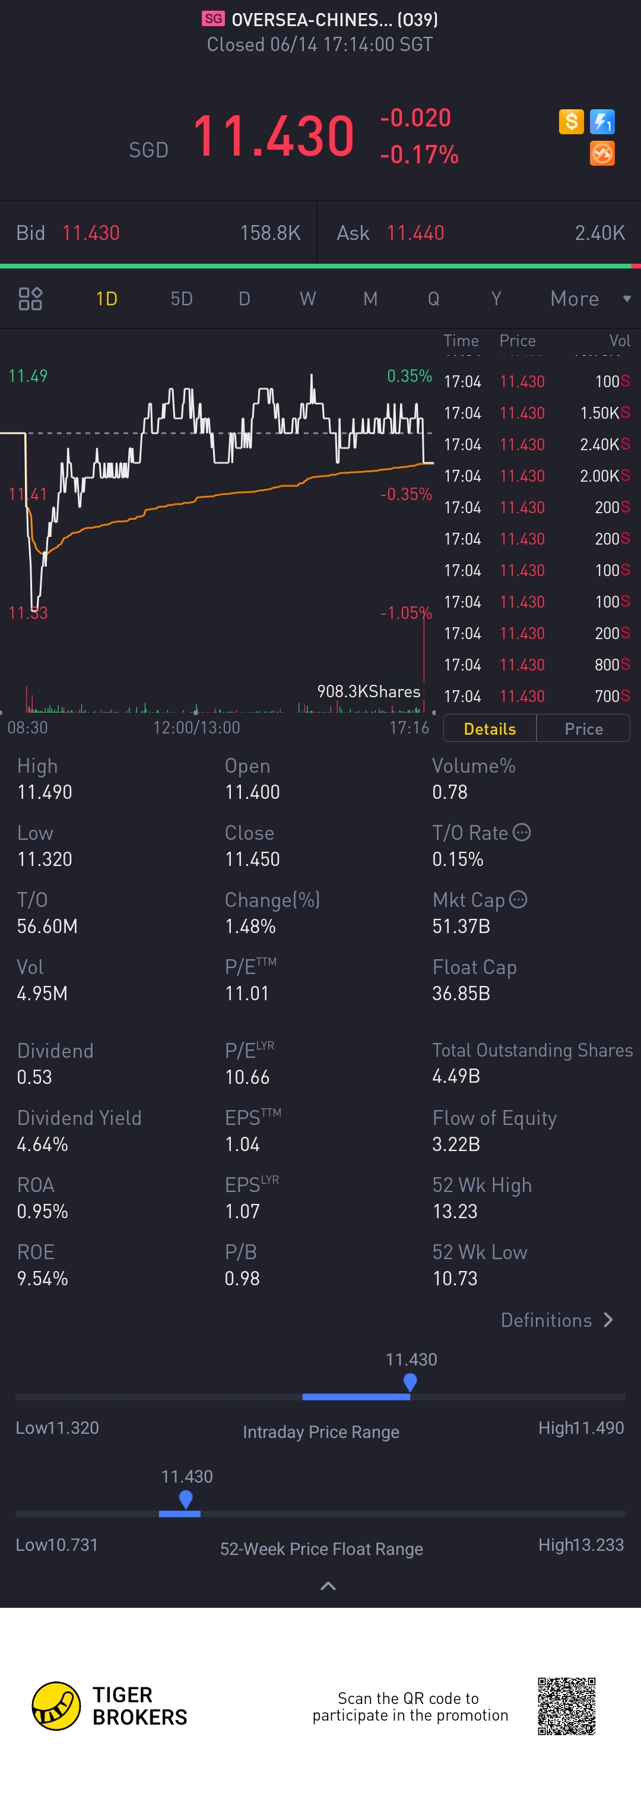
Task: Switch the trade list to Details
Action: [490, 729]
